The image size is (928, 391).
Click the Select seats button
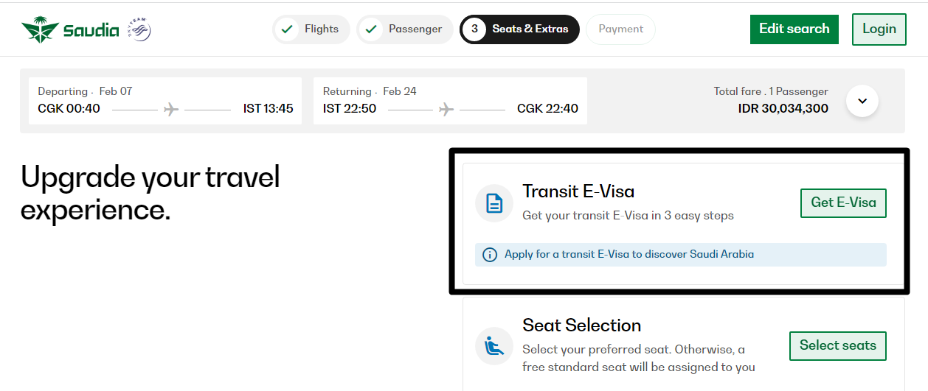tap(837, 345)
